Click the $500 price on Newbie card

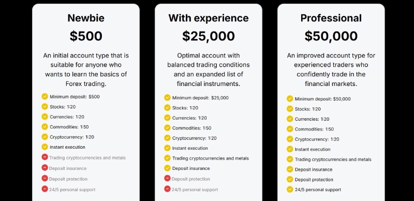click(x=86, y=36)
